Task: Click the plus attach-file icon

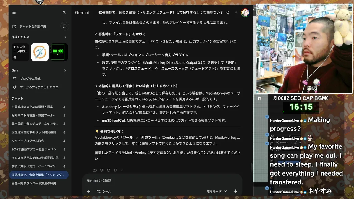Action: [x=89, y=191]
